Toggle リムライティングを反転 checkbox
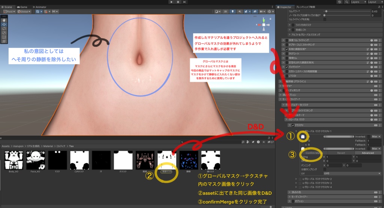 pos(325,19)
